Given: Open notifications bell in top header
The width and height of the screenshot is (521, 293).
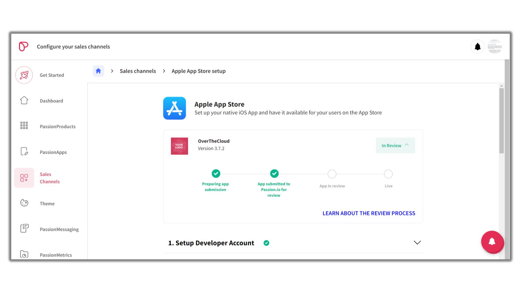Looking at the screenshot, I should coord(478,47).
